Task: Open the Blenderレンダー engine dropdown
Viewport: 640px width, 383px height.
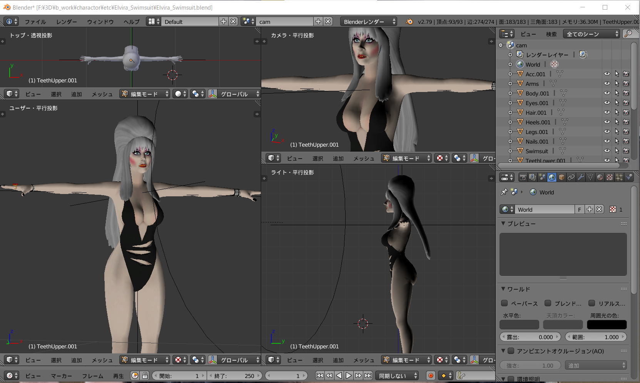Action: [x=369, y=22]
